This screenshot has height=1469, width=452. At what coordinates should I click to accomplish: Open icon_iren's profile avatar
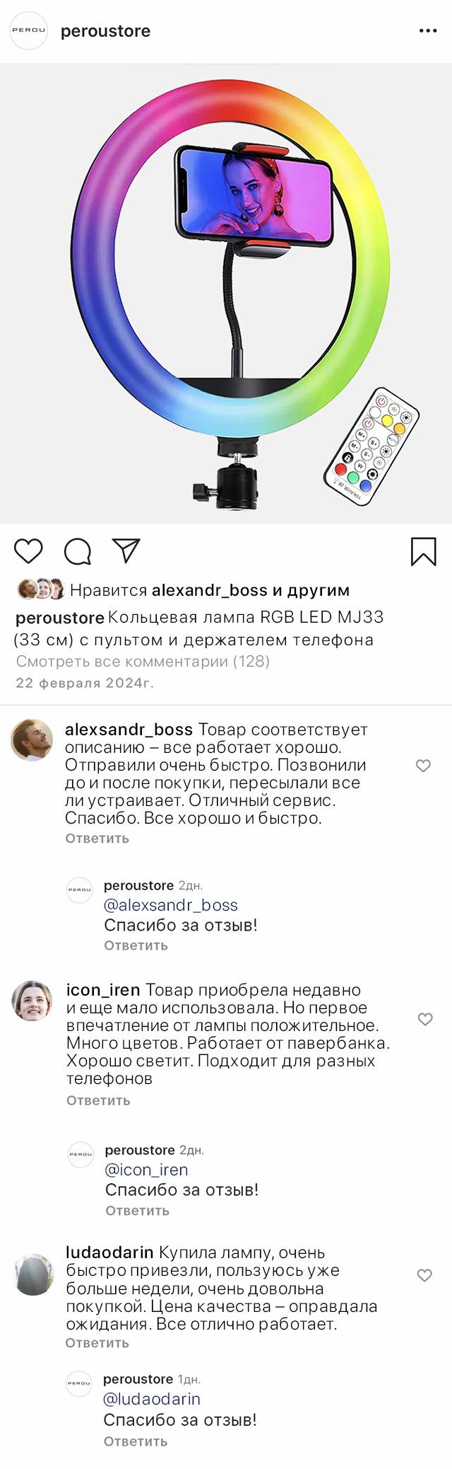32,1001
